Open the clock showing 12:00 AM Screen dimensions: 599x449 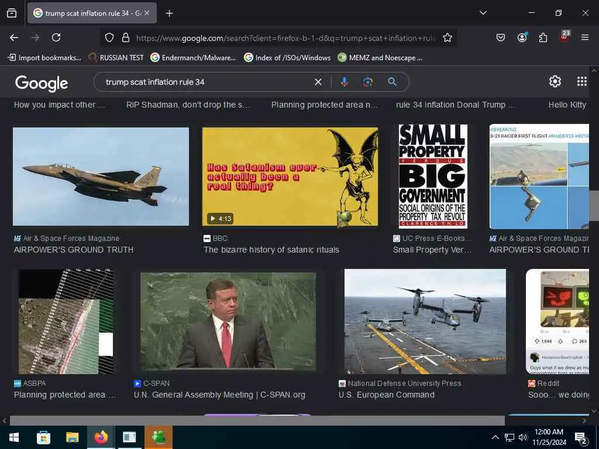coord(549,437)
